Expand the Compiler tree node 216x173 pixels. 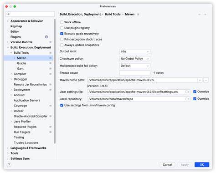(x=11, y=74)
